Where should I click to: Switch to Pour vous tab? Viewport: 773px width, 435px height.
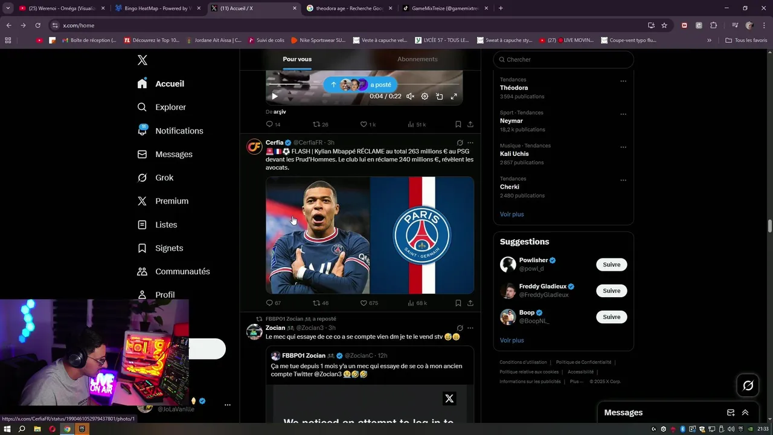(x=297, y=59)
